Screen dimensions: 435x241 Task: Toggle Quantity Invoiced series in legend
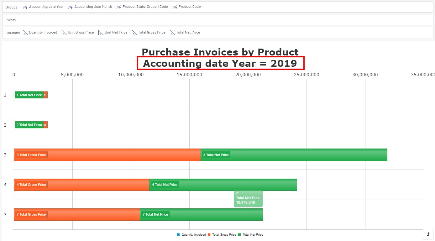coord(191,235)
